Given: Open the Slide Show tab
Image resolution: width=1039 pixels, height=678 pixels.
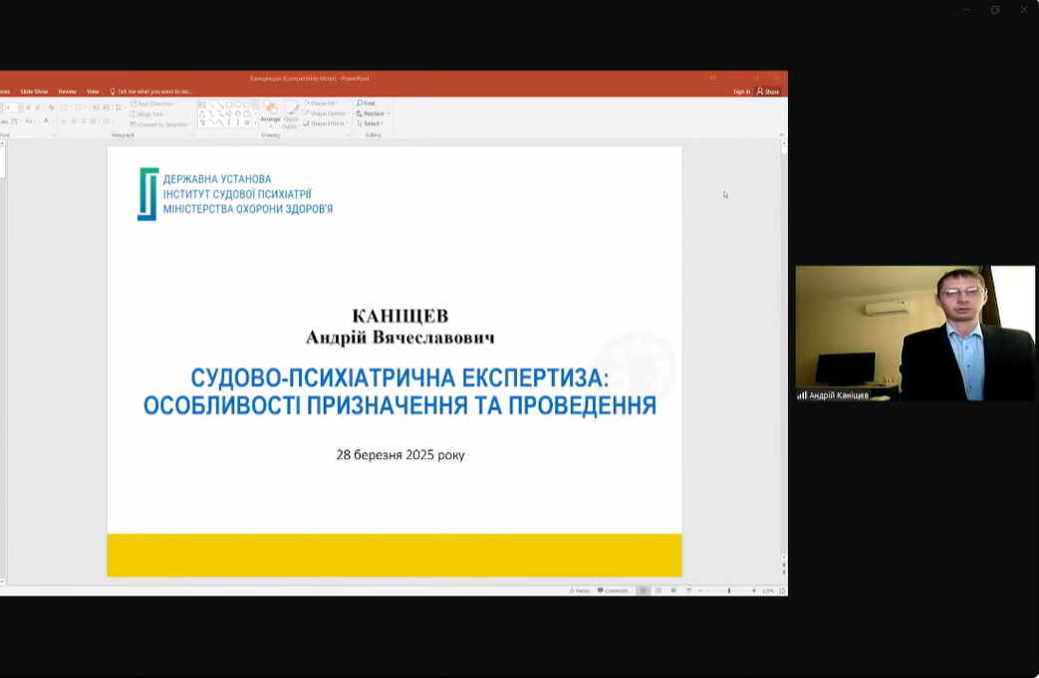Looking at the screenshot, I should [x=34, y=92].
